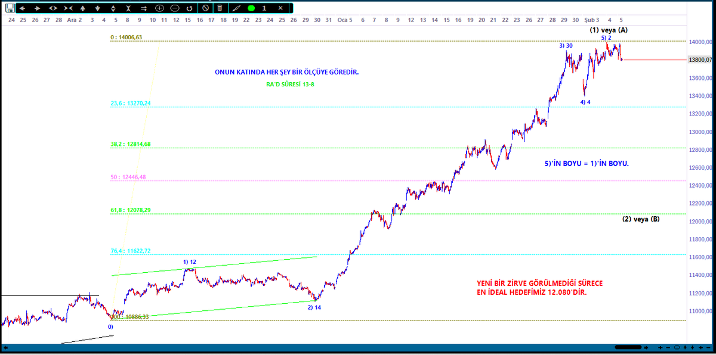The width and height of the screenshot is (716, 355).
Task: Click Fibonacci label '0 : 14006,63'
Action: click(126, 37)
